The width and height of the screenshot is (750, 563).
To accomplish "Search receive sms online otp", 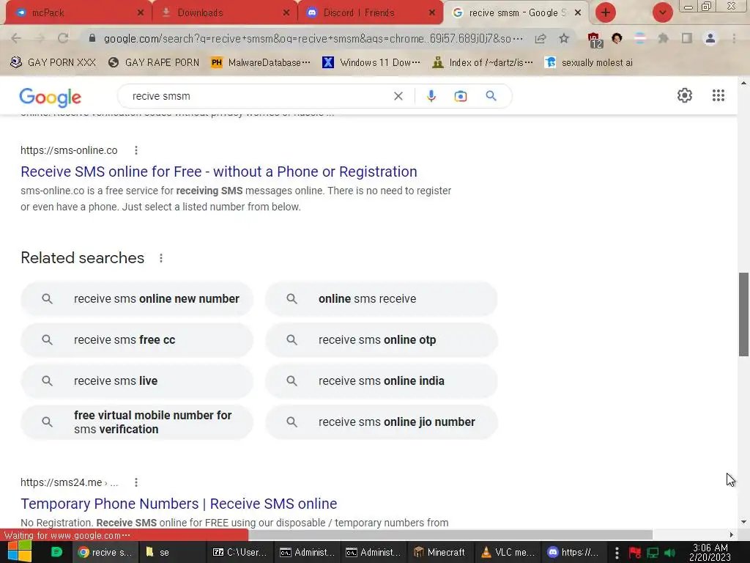I will click(381, 340).
